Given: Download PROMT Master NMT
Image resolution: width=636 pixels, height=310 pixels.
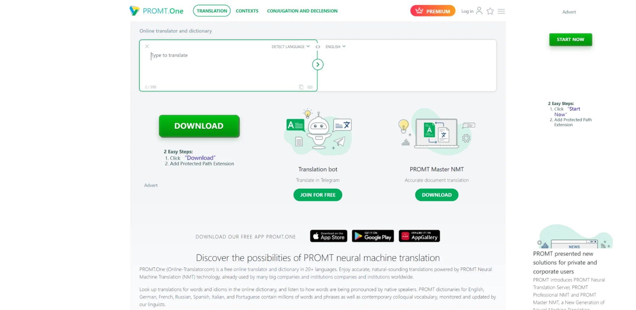Looking at the screenshot, I should [437, 195].
